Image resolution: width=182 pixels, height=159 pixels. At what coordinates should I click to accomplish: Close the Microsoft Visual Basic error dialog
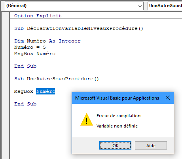click(168, 98)
